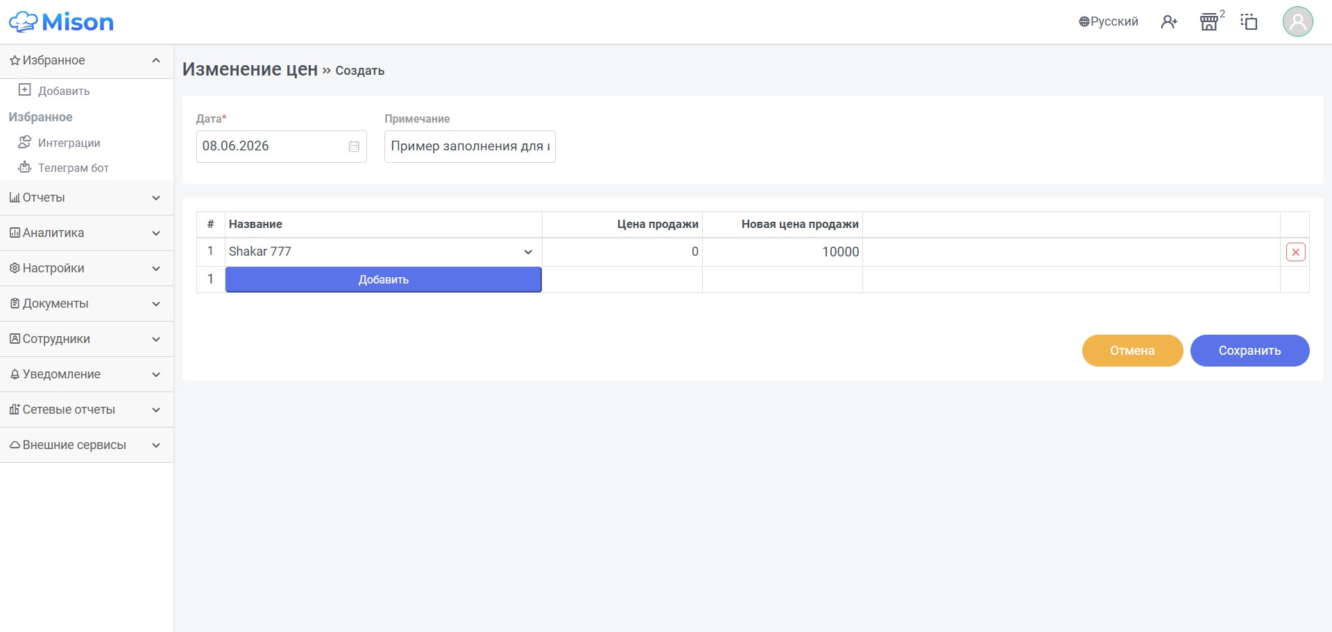Open the store icon with badge 2
This screenshot has width=1332, height=632.
(1210, 22)
